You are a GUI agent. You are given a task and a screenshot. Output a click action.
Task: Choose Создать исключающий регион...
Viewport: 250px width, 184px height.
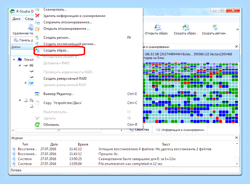pyautogui.click(x=70, y=44)
